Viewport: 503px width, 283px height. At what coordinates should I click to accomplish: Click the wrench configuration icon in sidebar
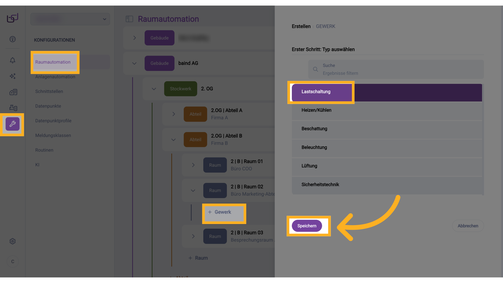13,124
